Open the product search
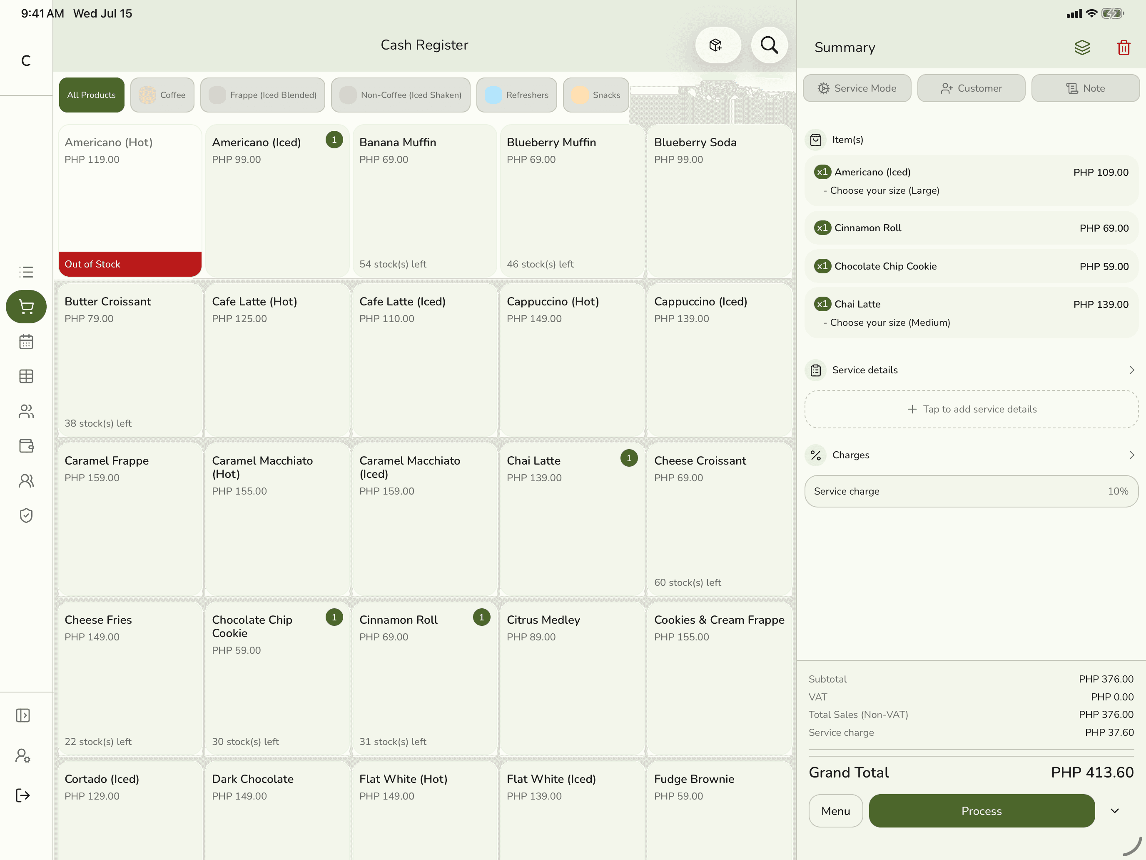 769,45
